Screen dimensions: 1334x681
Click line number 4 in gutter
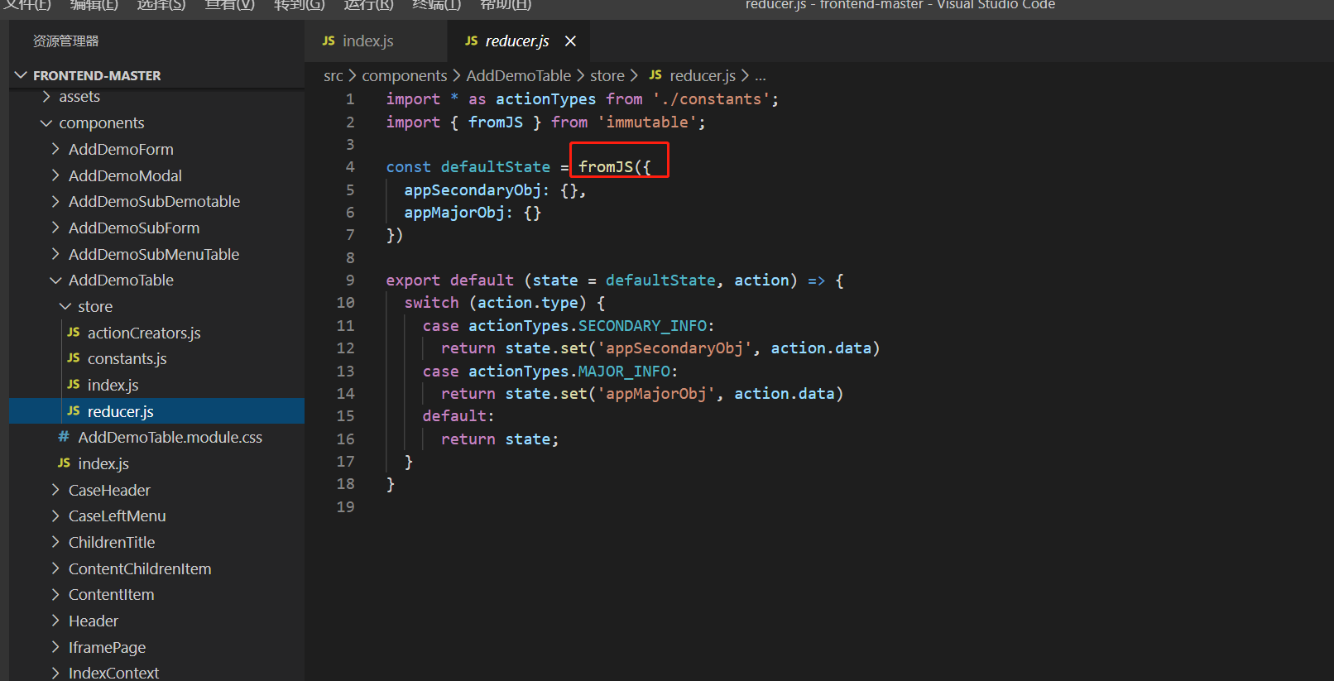coord(350,167)
